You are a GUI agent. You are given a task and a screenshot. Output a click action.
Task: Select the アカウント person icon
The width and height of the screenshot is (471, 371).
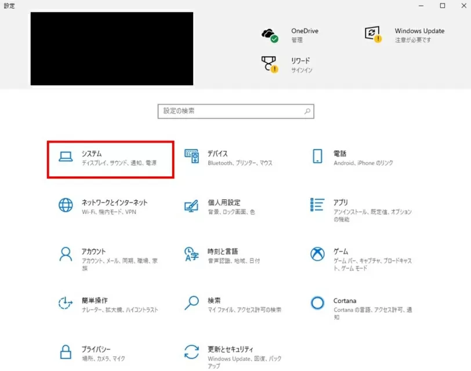(x=66, y=254)
